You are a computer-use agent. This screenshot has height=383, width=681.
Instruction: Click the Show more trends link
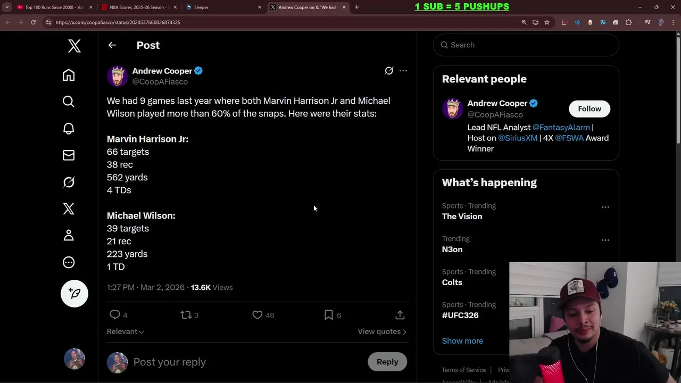point(462,340)
